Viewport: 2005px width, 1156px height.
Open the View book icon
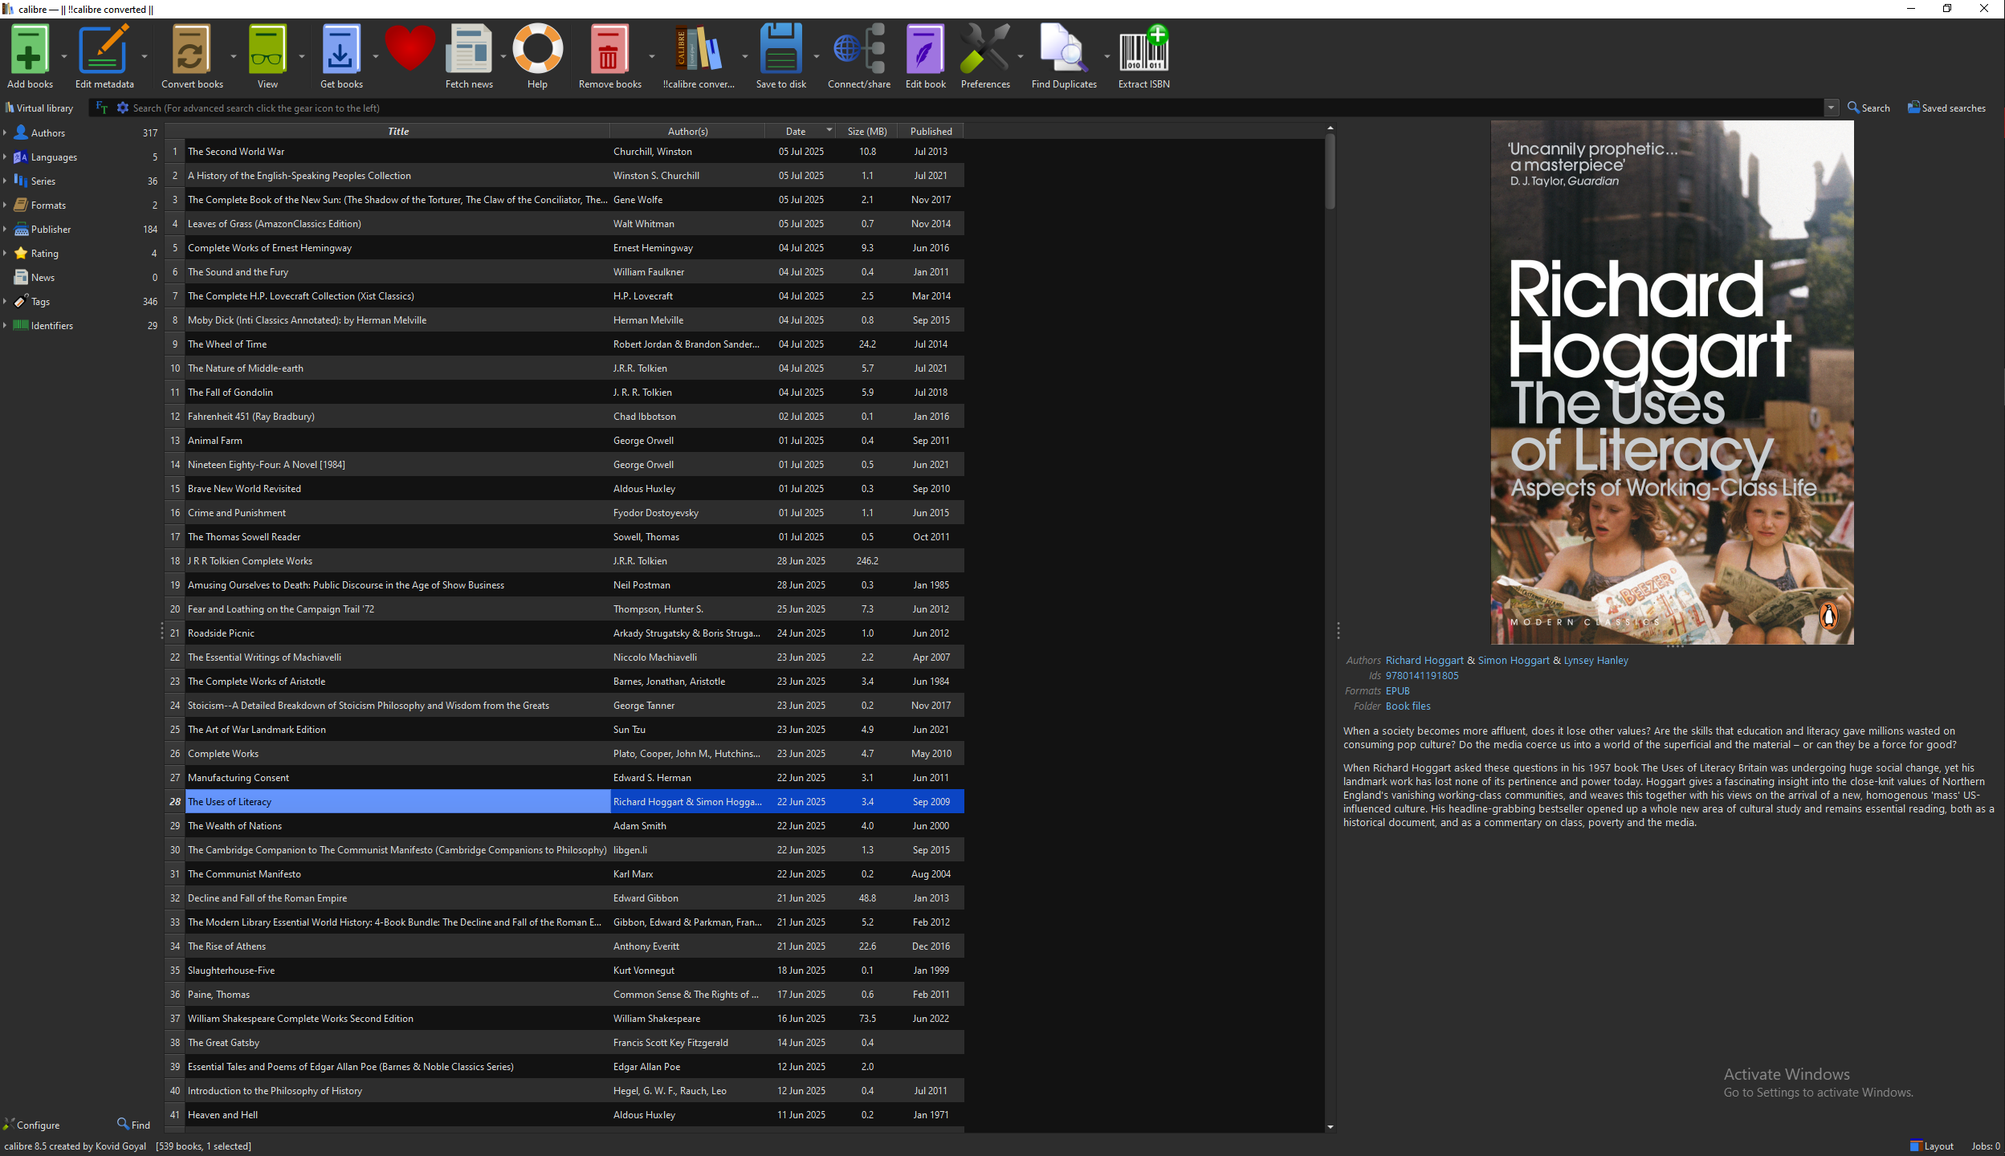point(267,50)
